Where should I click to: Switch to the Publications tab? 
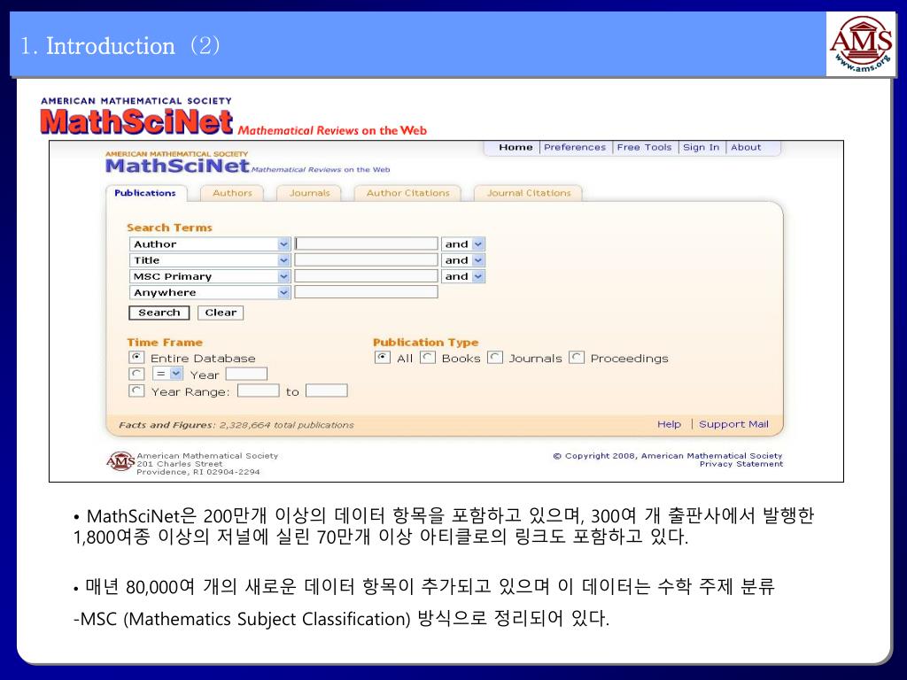(145, 193)
